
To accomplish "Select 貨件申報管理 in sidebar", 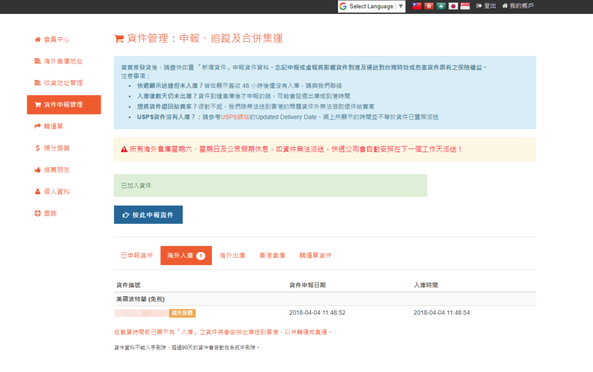I will coord(63,105).
